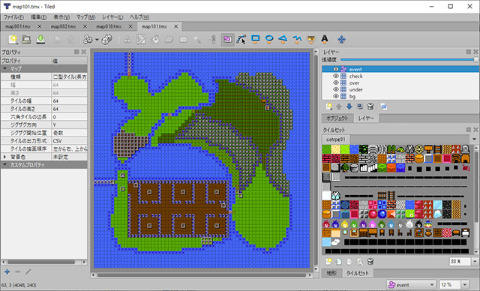
Task: Open the event layer dropdown in status bar
Action: tap(411, 284)
